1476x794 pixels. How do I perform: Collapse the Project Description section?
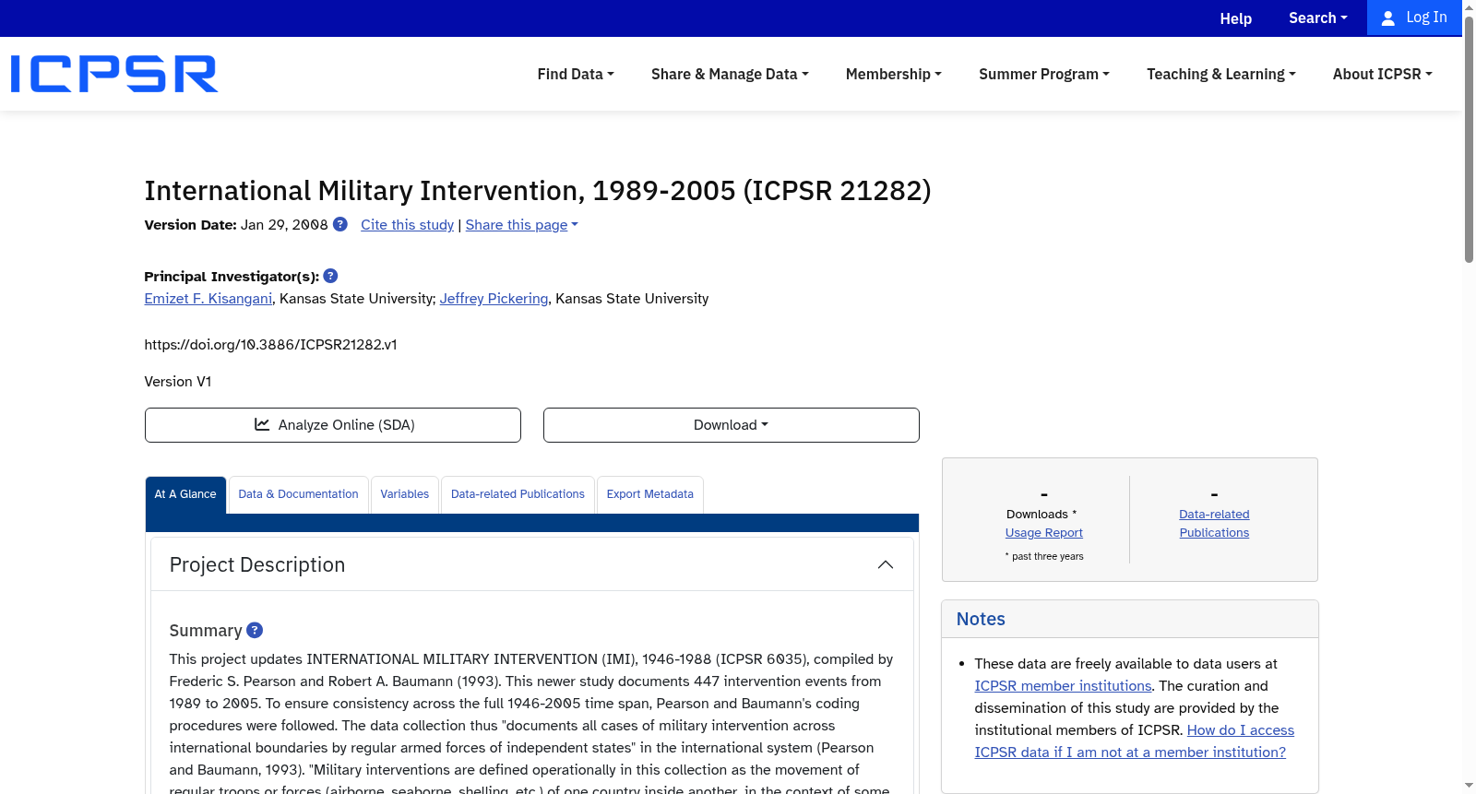pos(886,564)
